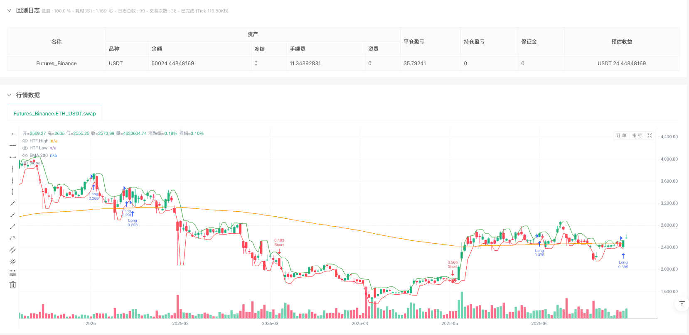Click the 指标 indicators button
The image size is (689, 335).
point(637,135)
